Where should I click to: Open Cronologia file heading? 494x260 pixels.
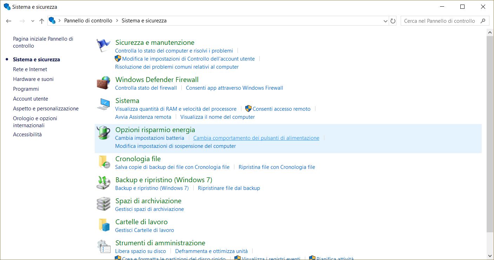click(x=138, y=159)
